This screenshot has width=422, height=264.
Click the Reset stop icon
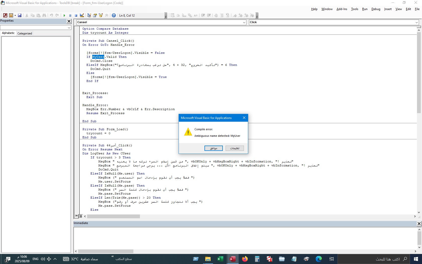click(x=76, y=15)
